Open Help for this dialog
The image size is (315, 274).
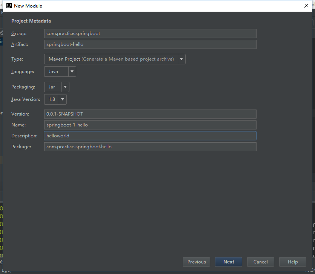[x=293, y=262]
